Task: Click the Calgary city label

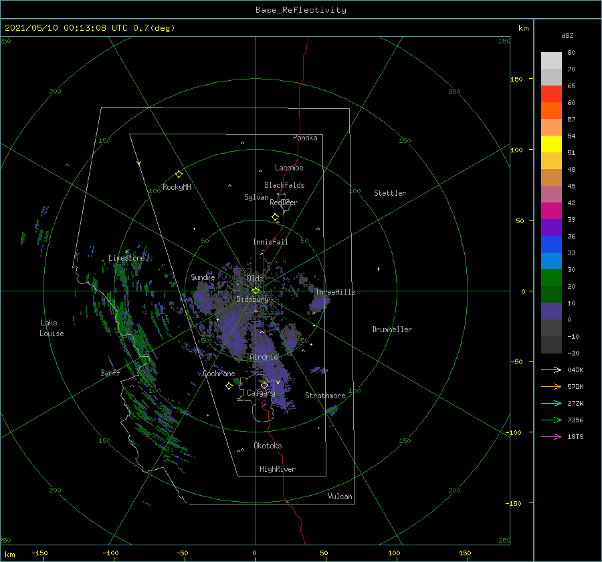Action: (261, 393)
